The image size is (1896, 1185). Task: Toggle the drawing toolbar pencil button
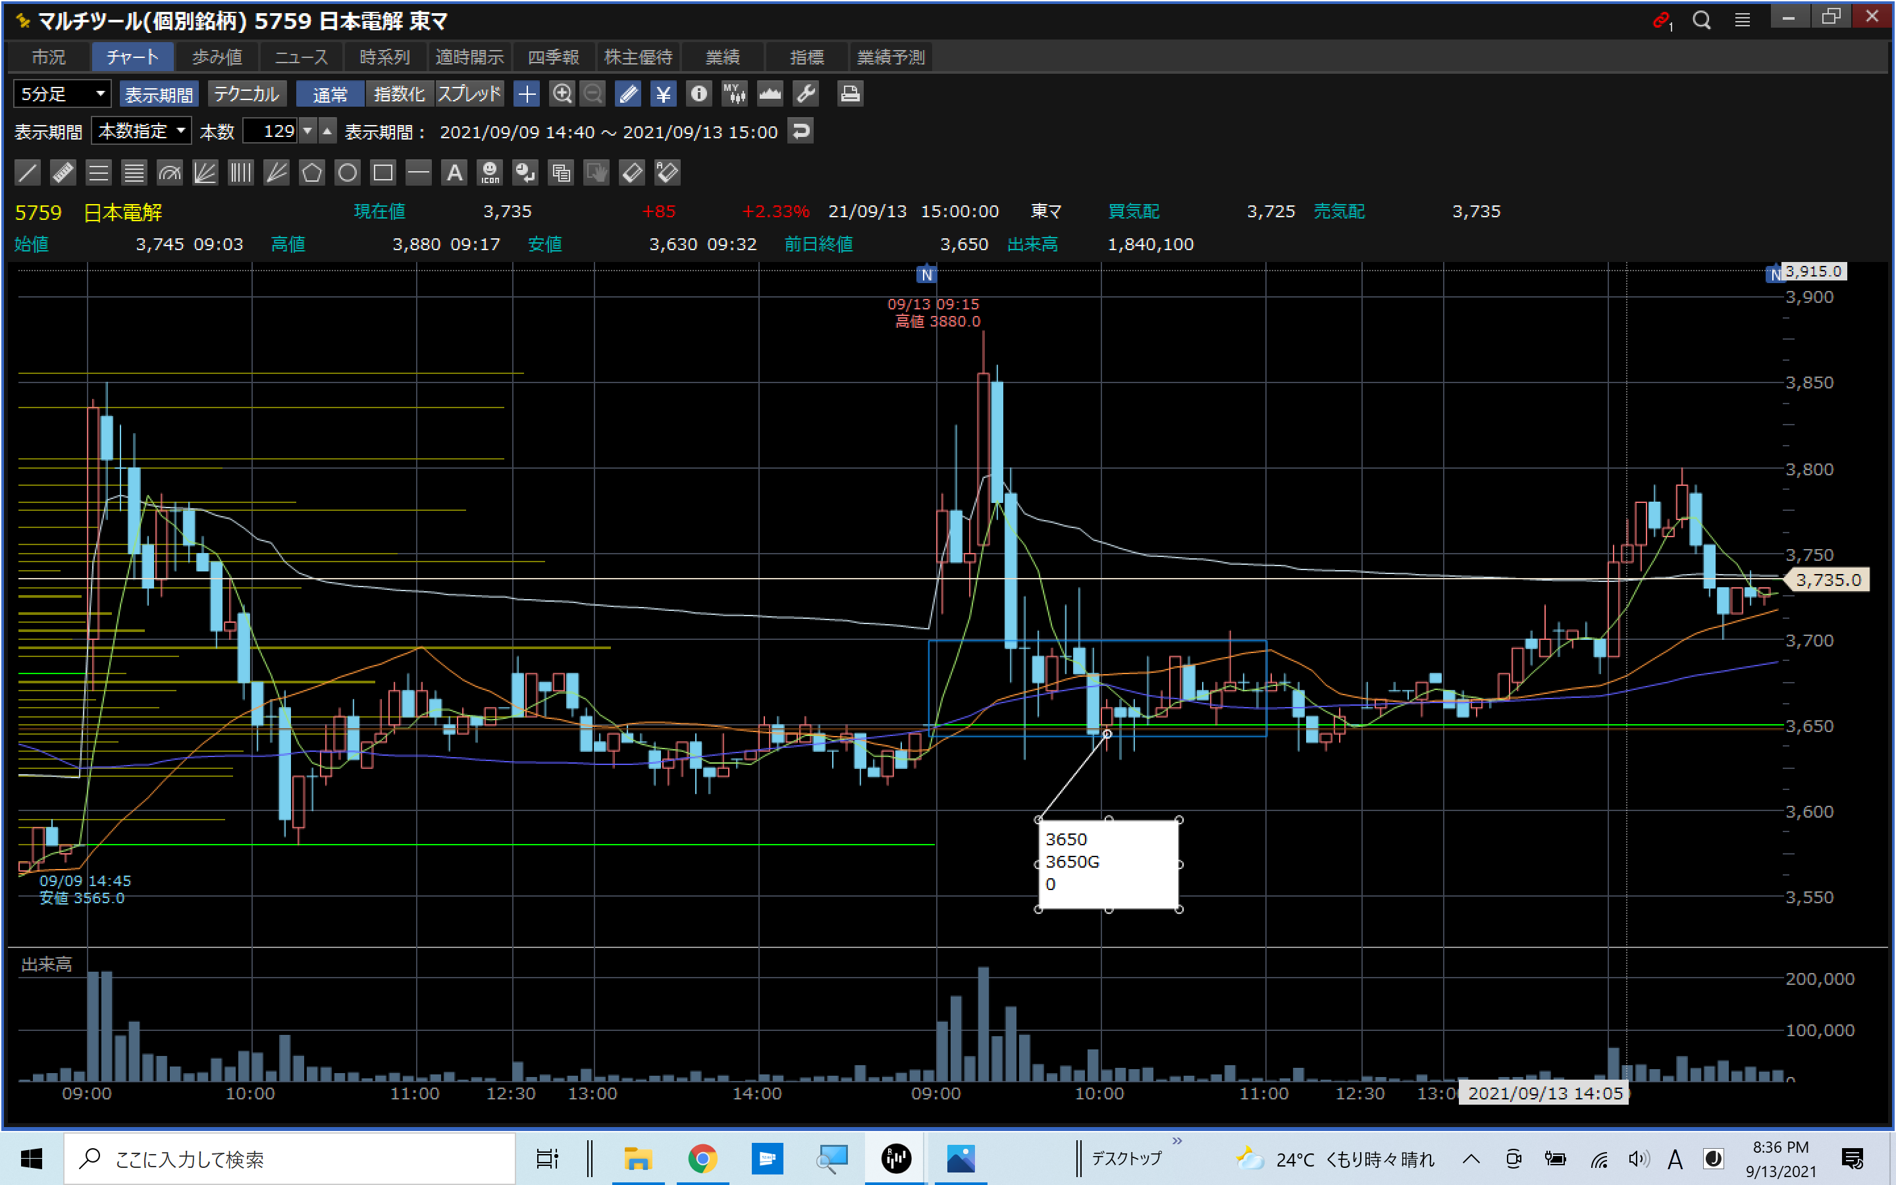[627, 94]
